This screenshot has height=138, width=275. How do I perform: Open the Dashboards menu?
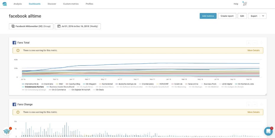pos(35,4)
